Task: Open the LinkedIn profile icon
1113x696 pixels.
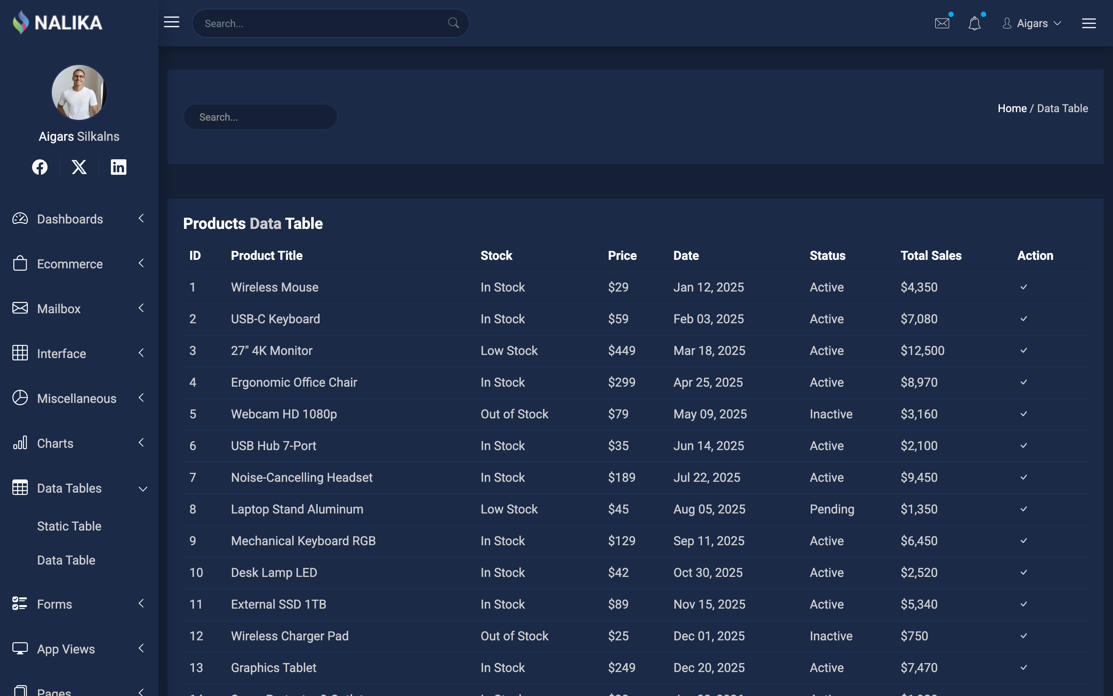Action: [x=119, y=167]
